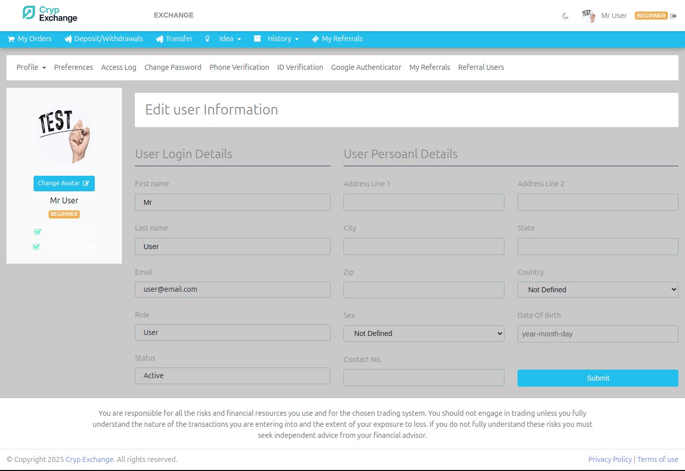Click the shopping cart icon beside My Orders

point(11,39)
